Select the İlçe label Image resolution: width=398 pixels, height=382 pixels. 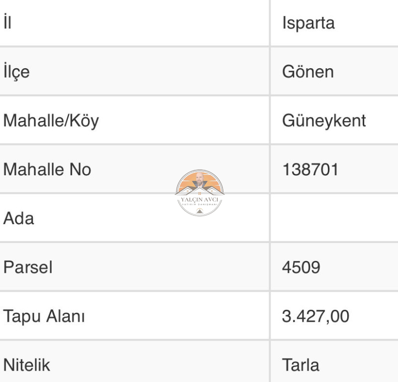[x=16, y=71]
